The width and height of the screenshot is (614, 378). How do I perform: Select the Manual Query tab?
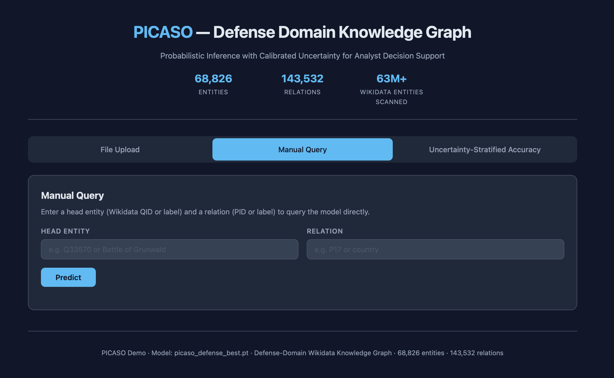302,149
